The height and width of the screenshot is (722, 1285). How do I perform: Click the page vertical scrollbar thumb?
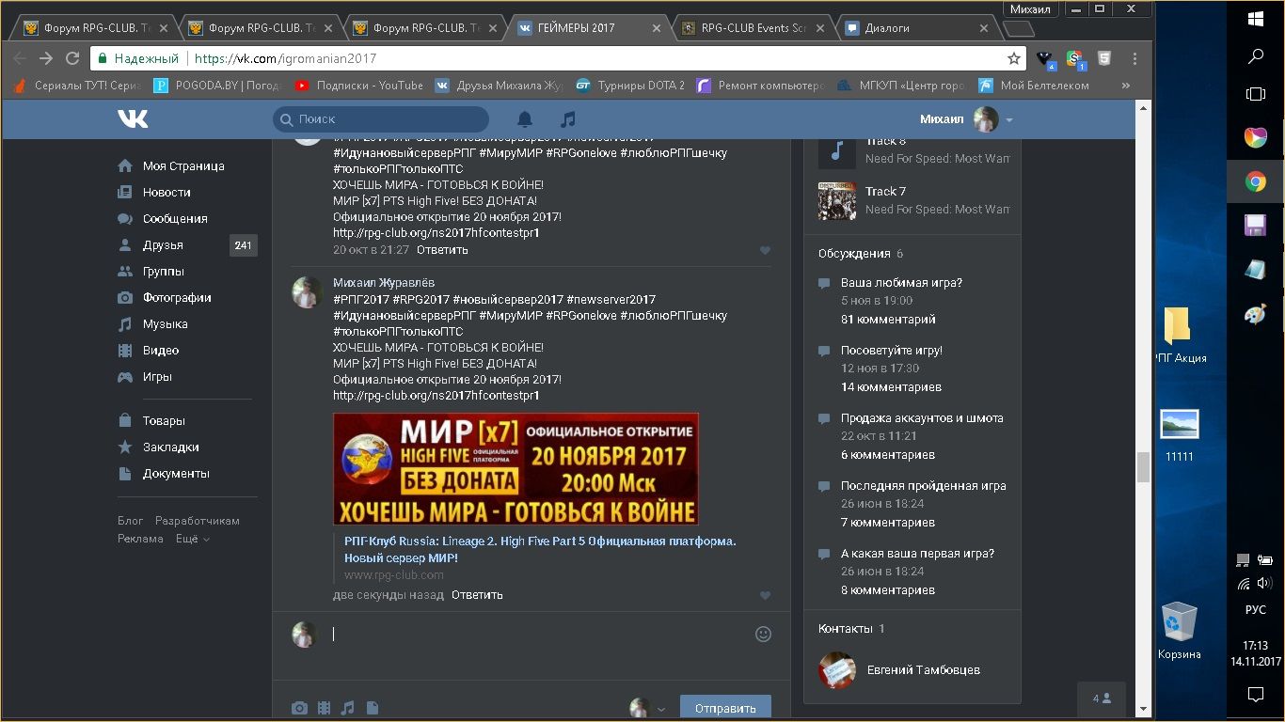pos(1143,467)
